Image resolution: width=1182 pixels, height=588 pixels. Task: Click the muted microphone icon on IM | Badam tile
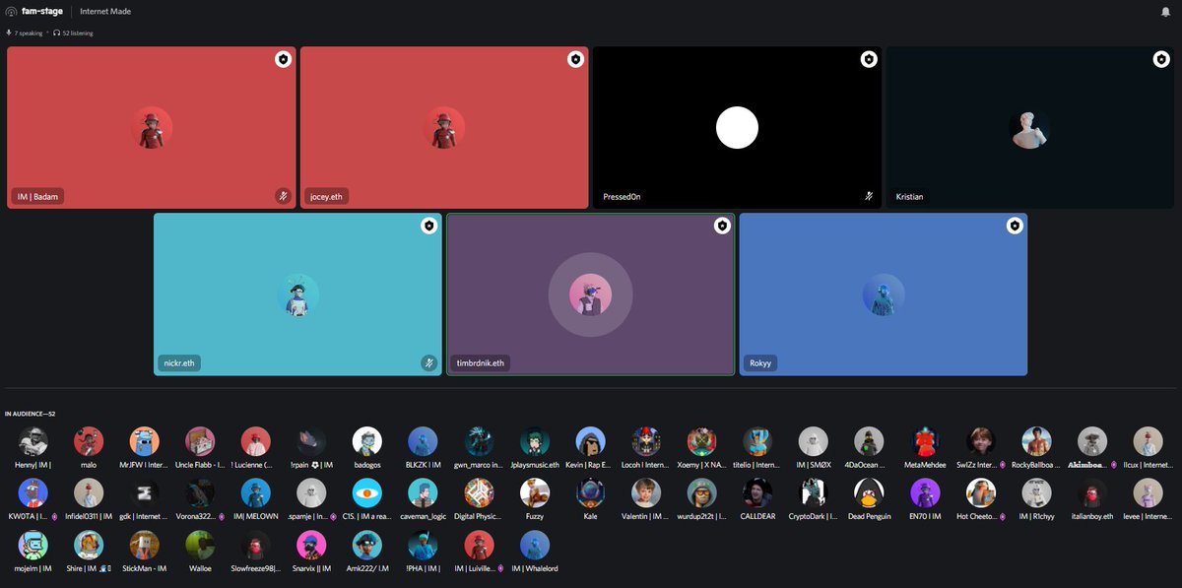[283, 196]
